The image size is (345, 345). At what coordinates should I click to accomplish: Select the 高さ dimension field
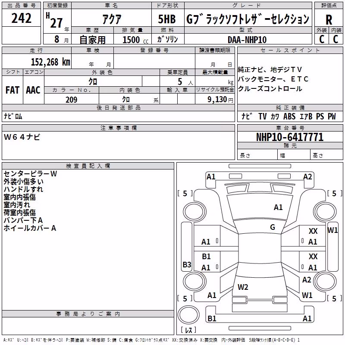(x=326, y=155)
